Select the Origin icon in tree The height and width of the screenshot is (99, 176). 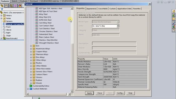(4, 35)
